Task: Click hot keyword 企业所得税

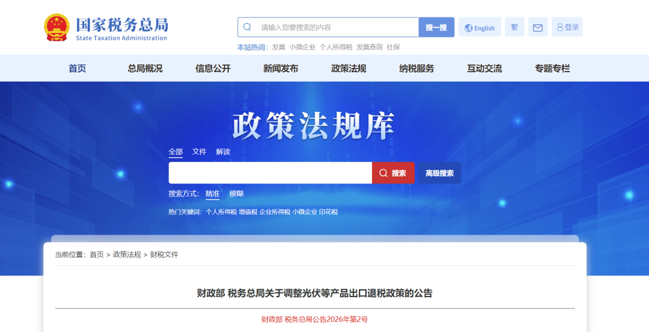Action: coord(275,212)
